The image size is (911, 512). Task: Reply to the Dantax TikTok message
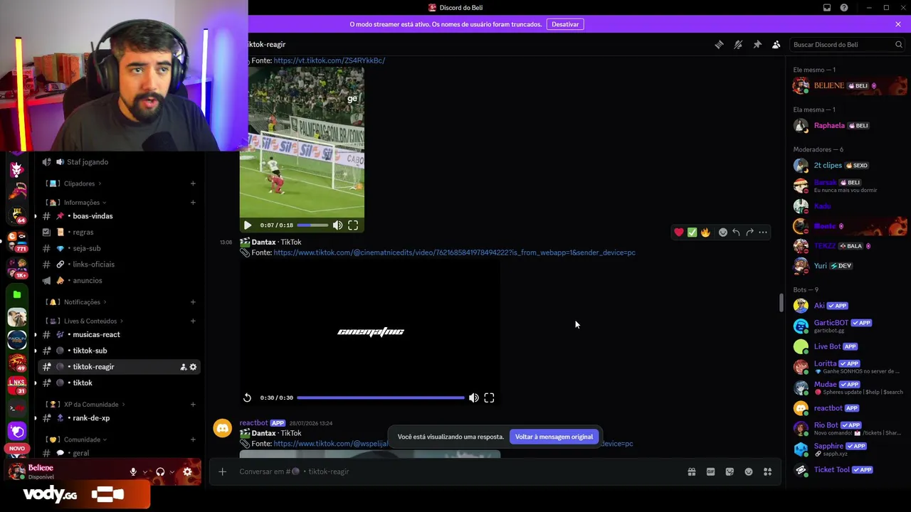coord(736,233)
